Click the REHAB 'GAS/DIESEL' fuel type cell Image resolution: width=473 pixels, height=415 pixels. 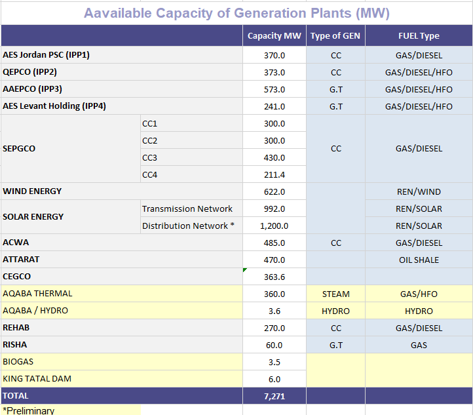(x=419, y=328)
